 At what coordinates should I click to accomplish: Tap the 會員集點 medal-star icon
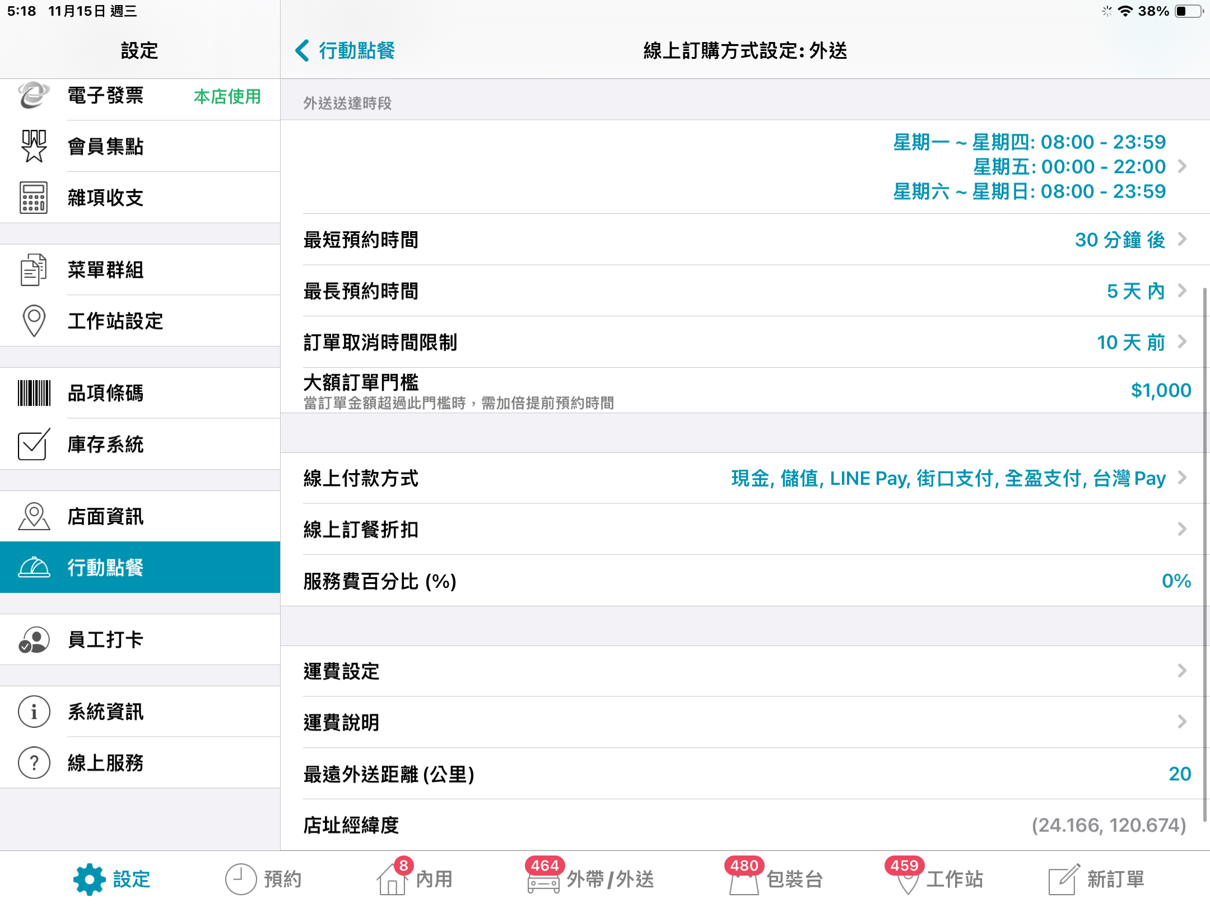coord(34,146)
